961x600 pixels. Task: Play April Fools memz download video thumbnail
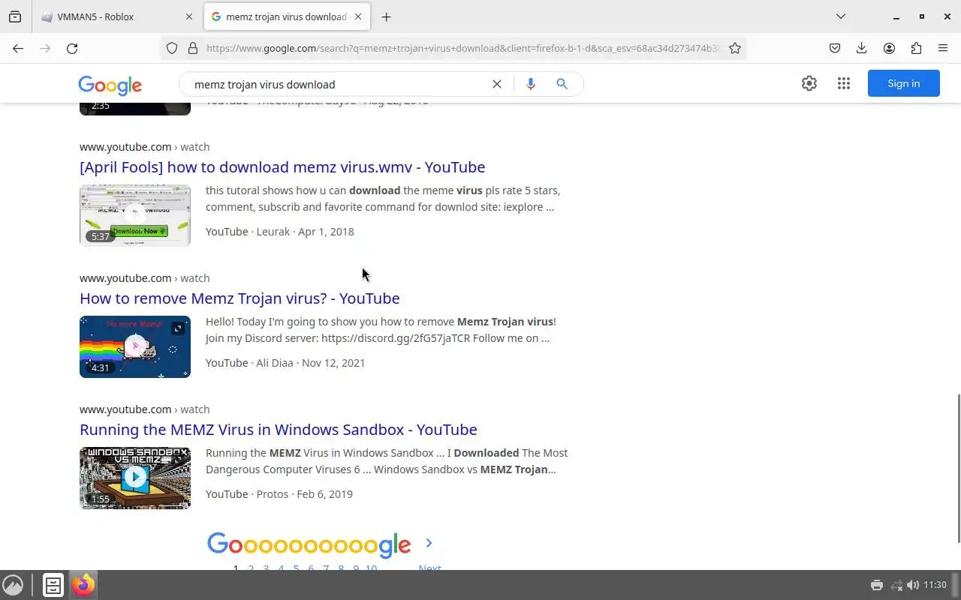click(x=135, y=215)
